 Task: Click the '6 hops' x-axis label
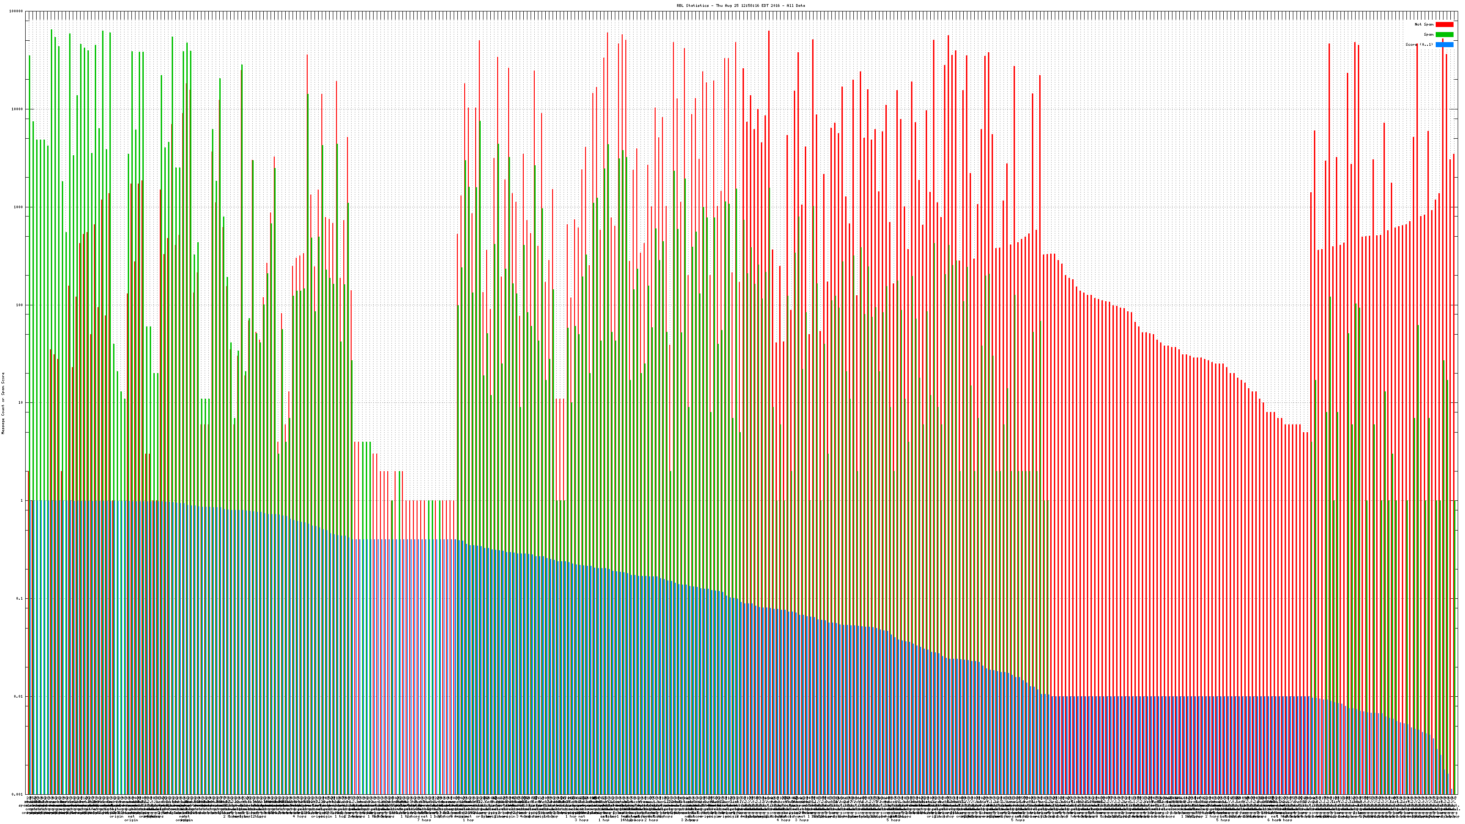tap(1273, 820)
